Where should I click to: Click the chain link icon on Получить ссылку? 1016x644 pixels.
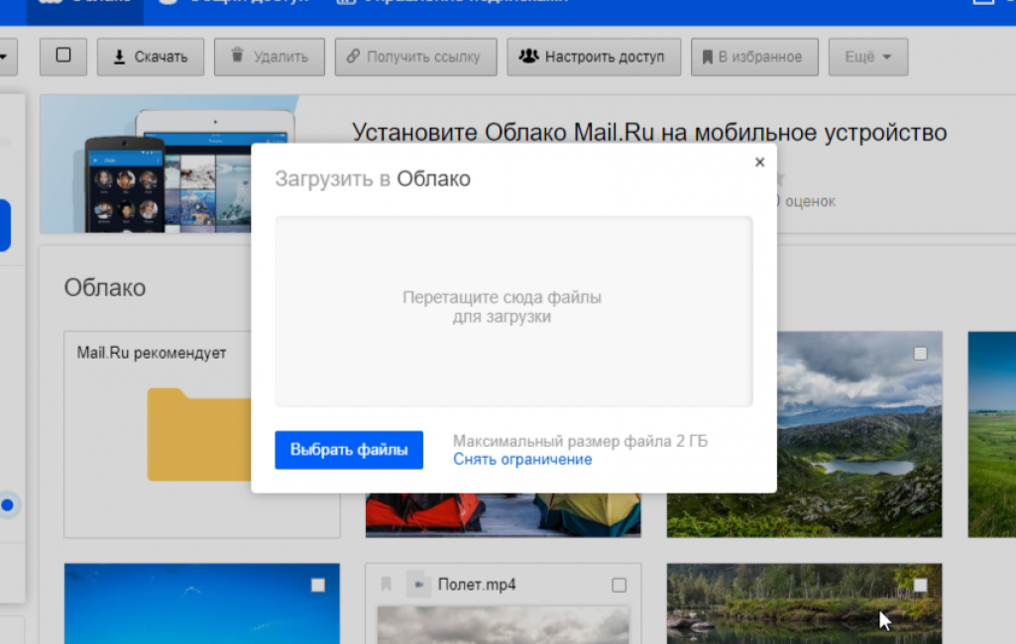pyautogui.click(x=353, y=57)
